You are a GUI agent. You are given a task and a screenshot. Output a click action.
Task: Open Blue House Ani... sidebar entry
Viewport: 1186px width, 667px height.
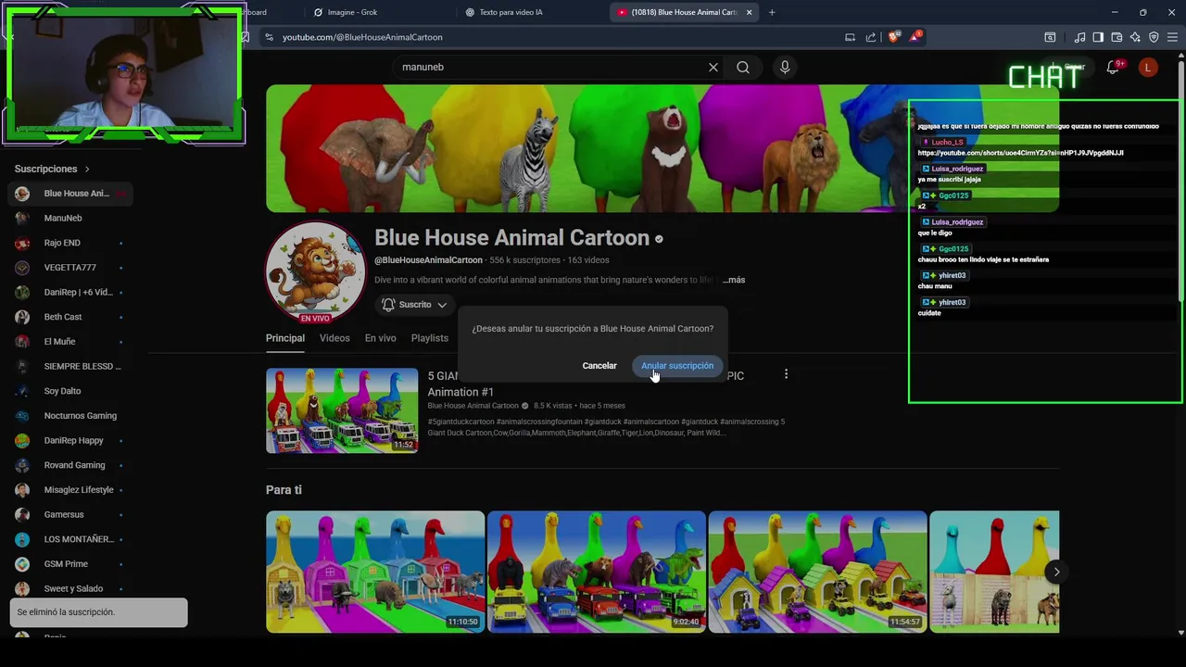pyautogui.click(x=70, y=194)
